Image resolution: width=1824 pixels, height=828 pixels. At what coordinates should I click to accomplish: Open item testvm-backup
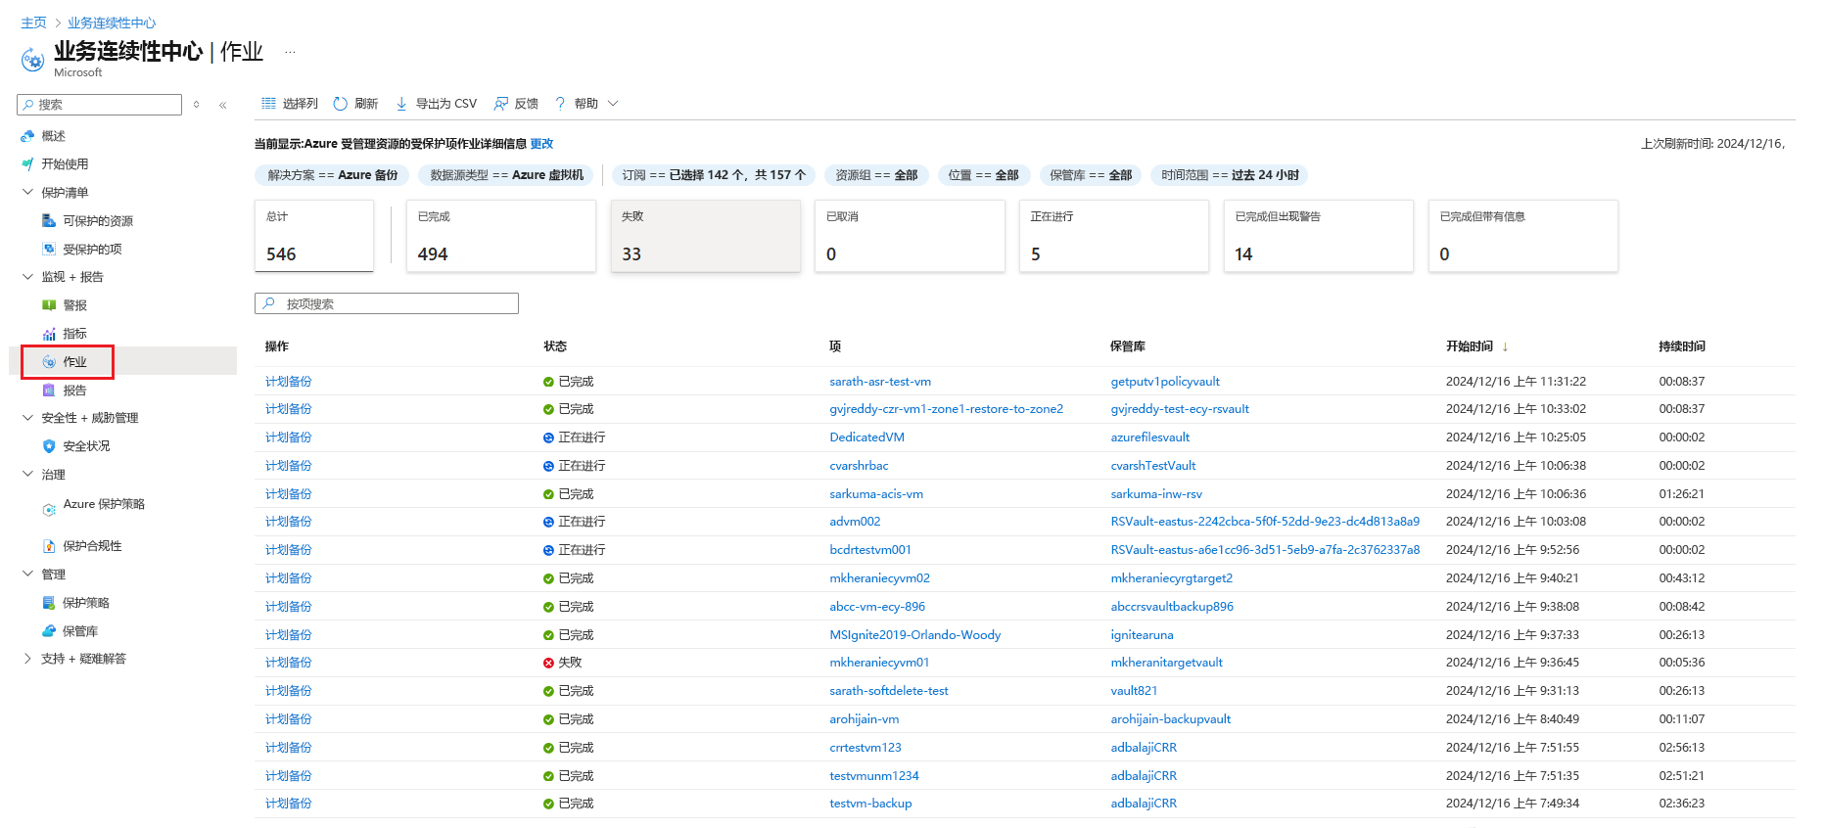[x=870, y=804]
